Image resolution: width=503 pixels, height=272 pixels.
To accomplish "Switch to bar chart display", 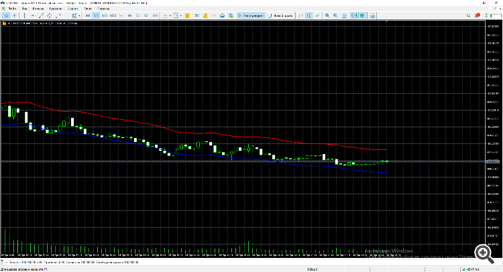I will click(300, 15).
